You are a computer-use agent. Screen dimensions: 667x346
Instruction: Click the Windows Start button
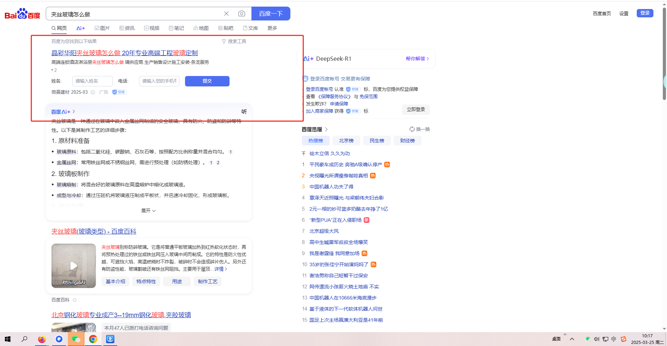click(8, 339)
